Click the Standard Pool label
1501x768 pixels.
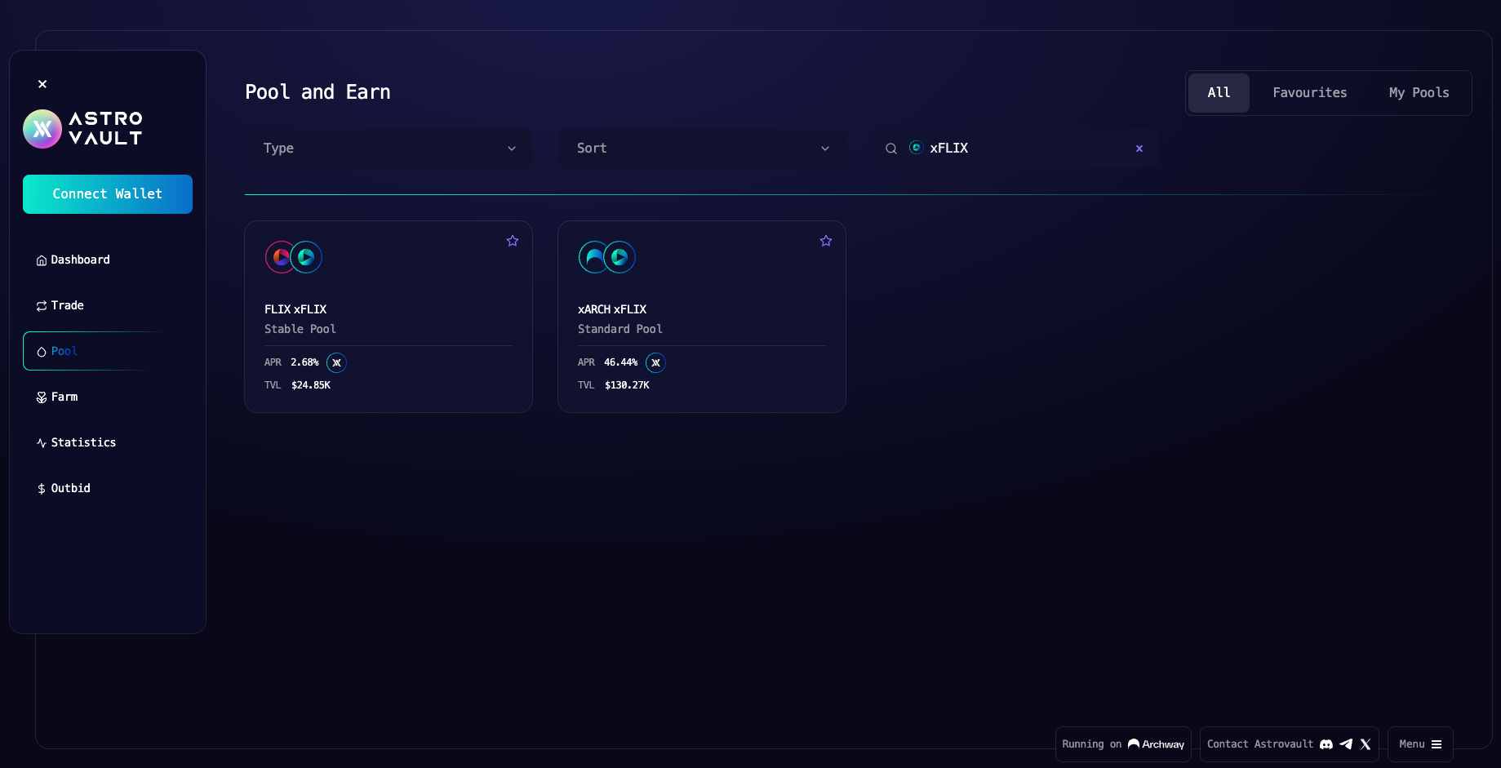[x=620, y=329]
